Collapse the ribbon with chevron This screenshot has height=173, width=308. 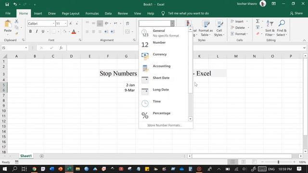click(304, 40)
